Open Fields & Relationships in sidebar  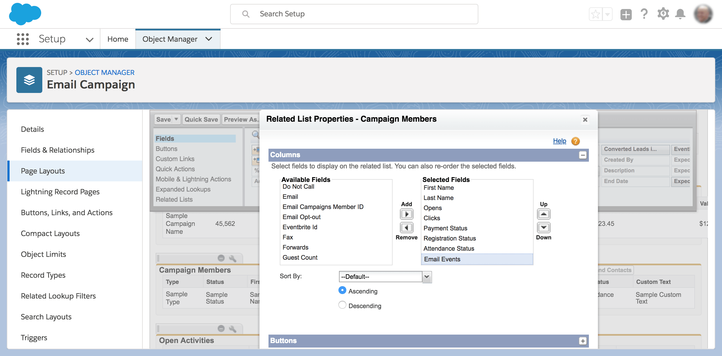(58, 150)
